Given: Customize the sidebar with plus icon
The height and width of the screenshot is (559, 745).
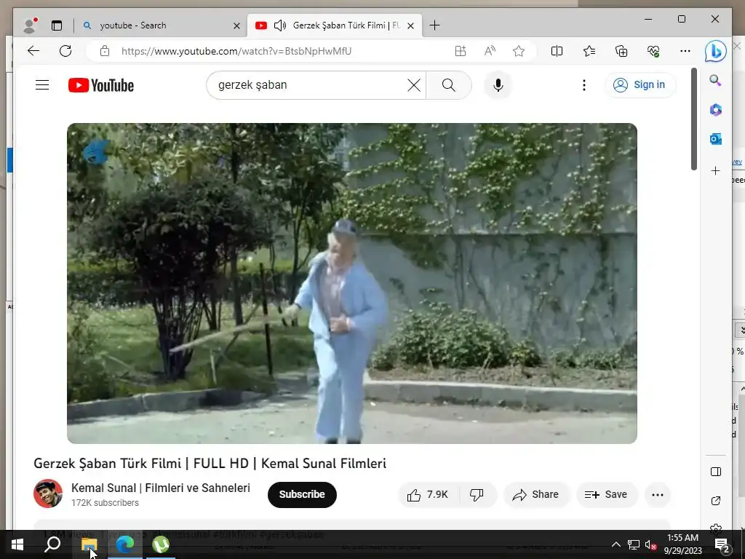Looking at the screenshot, I should (x=716, y=170).
